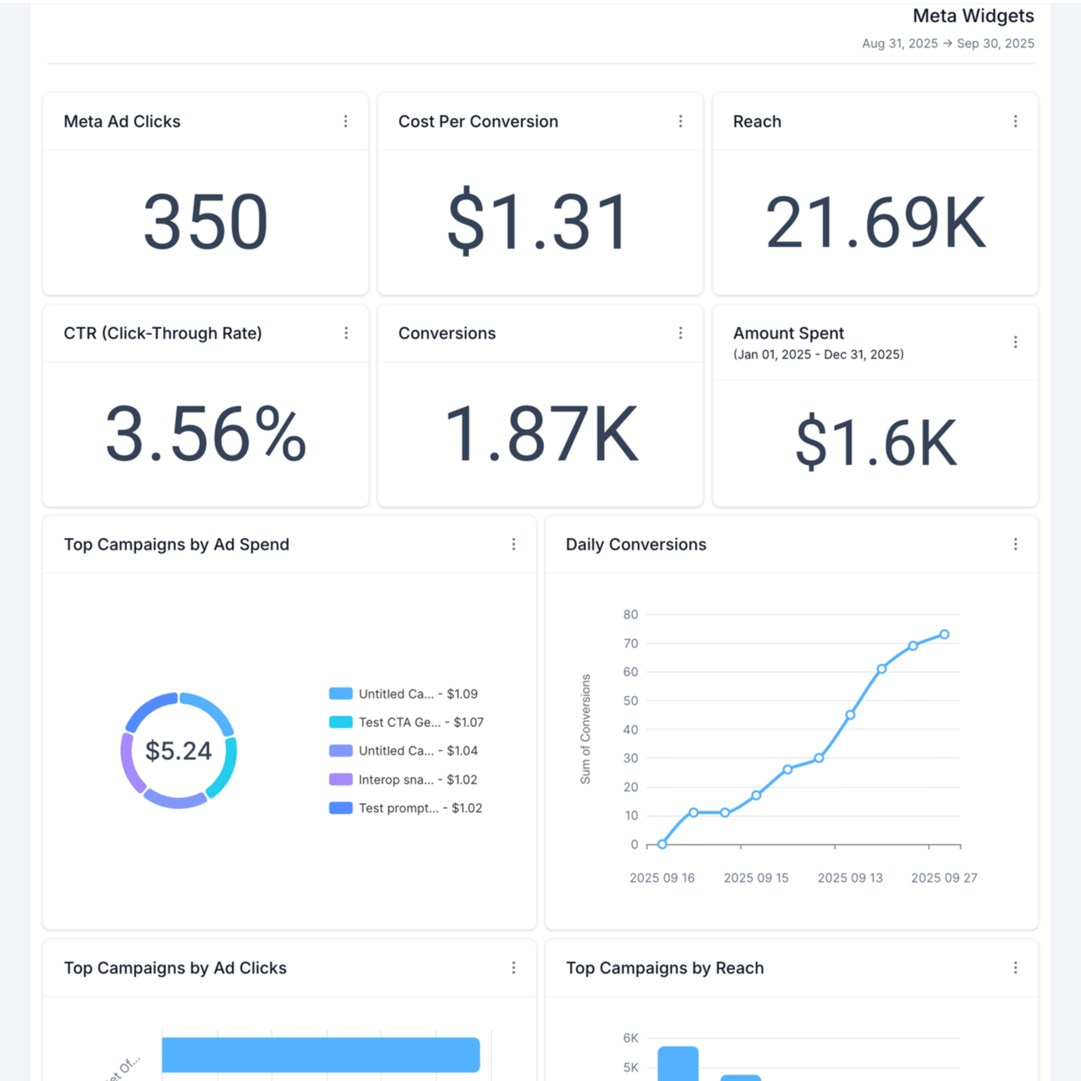Screen dimensions: 1081x1081
Task: Click the 'Untitled Ca... - $1.04' legend entry
Action: pos(404,751)
